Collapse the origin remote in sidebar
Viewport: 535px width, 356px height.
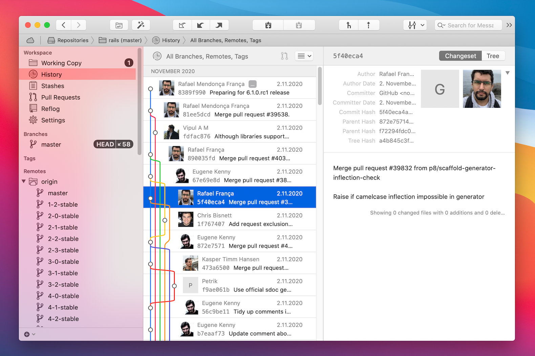[x=24, y=182]
